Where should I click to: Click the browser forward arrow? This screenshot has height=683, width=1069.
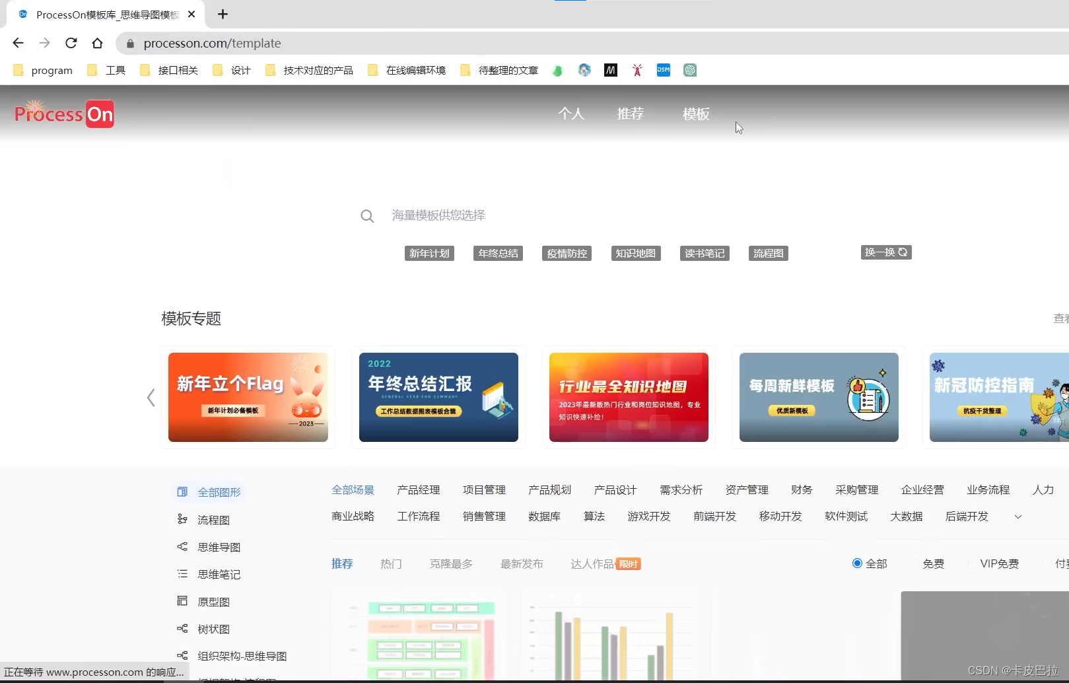click(x=44, y=43)
